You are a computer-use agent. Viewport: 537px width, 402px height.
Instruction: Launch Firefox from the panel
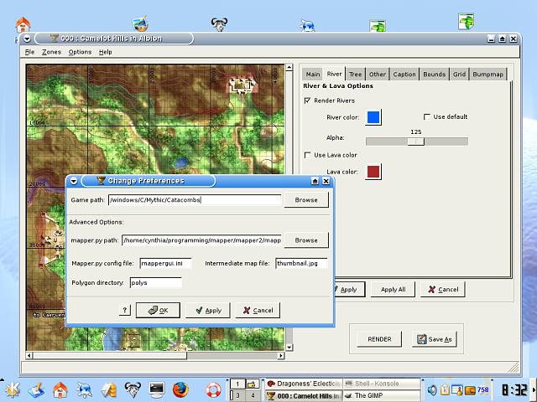tap(180, 389)
